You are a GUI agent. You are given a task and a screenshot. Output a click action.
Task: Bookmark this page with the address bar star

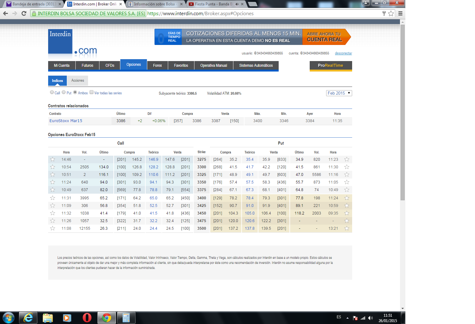pyautogui.click(x=391, y=13)
